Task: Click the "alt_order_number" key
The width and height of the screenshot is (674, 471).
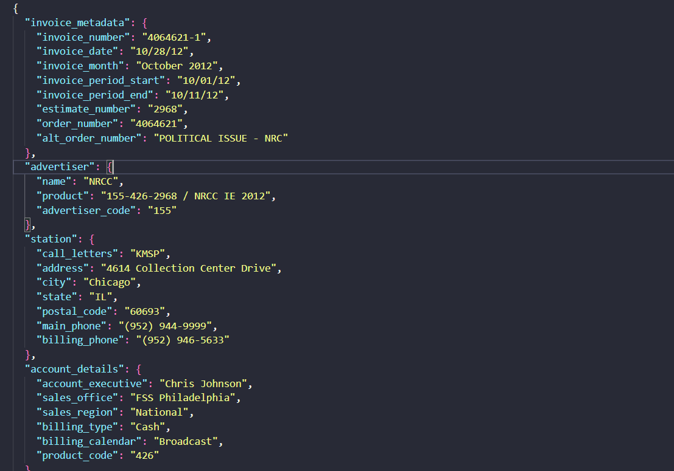Action: tap(89, 139)
